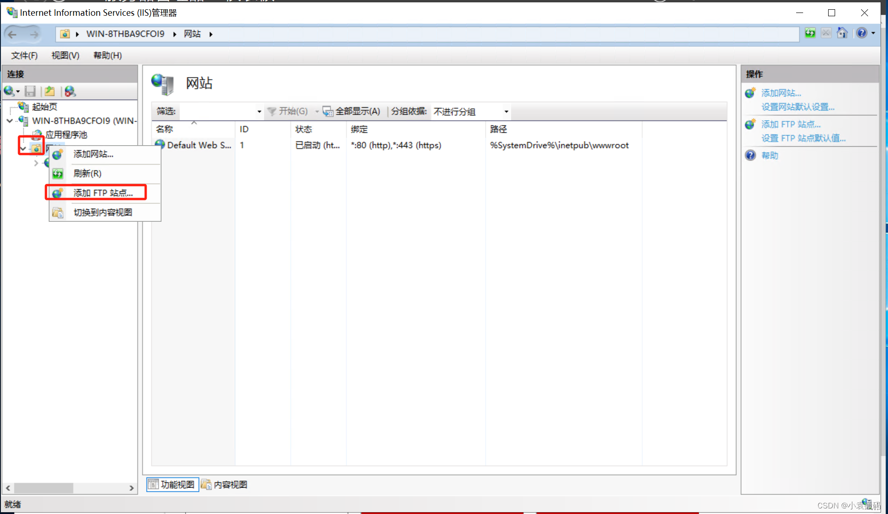Click the Home icon in address bar
Image resolution: width=888 pixels, height=514 pixels.
[842, 33]
